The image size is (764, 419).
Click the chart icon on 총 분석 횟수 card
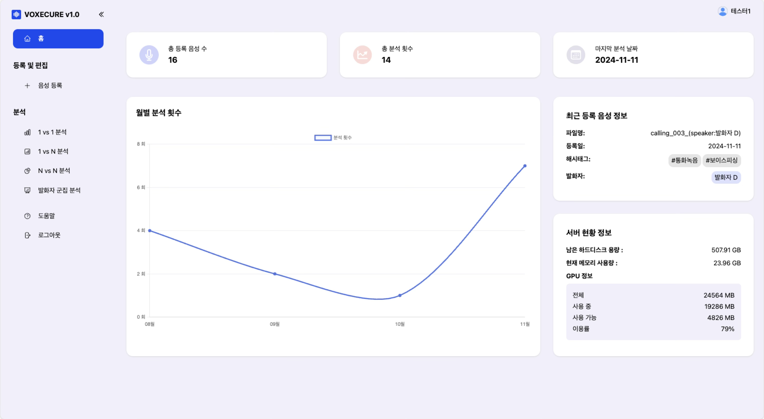click(362, 55)
